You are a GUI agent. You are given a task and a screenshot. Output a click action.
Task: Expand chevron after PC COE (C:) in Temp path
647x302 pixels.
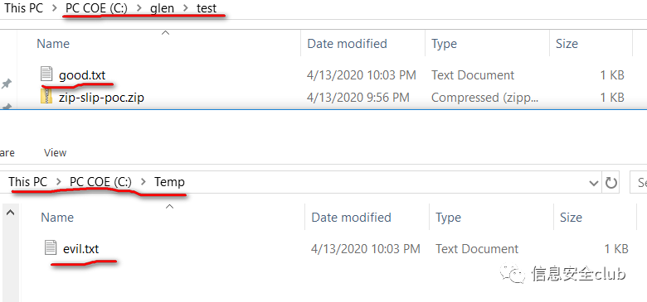coord(144,182)
